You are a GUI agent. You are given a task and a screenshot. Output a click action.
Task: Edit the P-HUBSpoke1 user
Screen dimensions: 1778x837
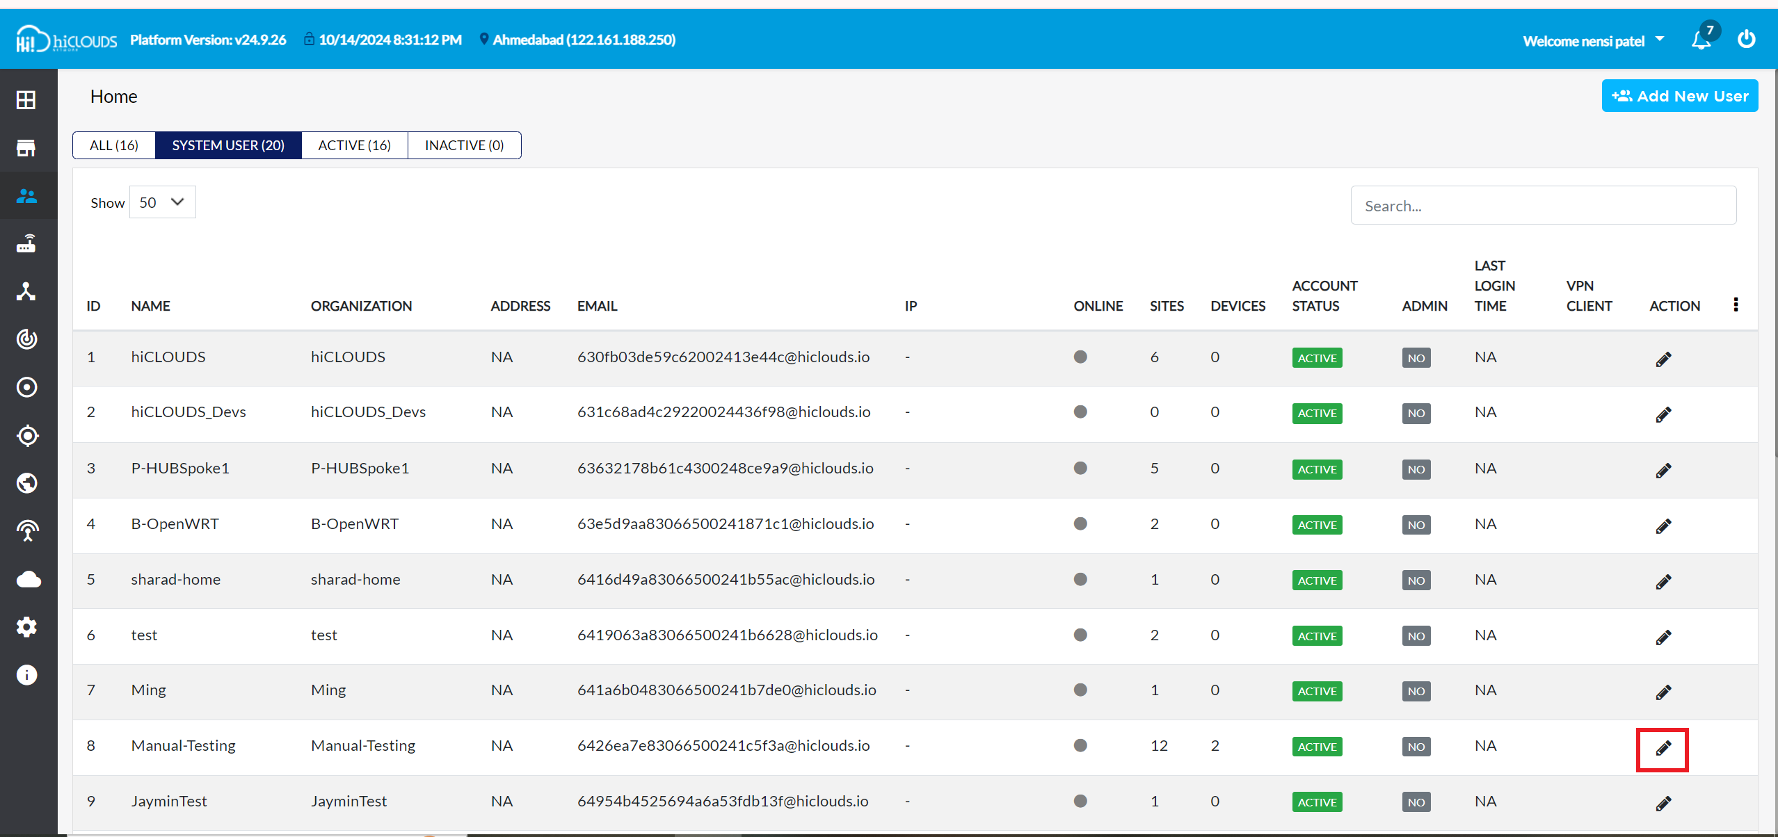coord(1663,470)
